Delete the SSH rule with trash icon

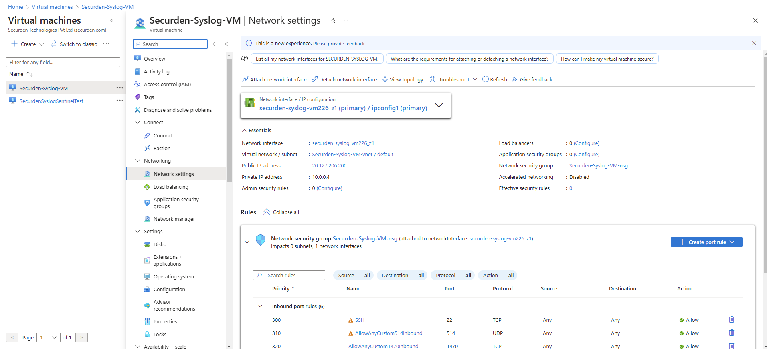[731, 320]
